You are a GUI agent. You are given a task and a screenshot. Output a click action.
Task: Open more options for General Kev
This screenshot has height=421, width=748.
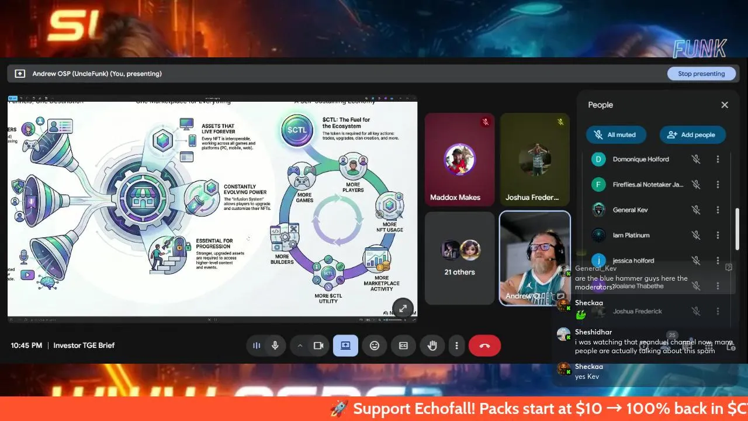[718, 210]
